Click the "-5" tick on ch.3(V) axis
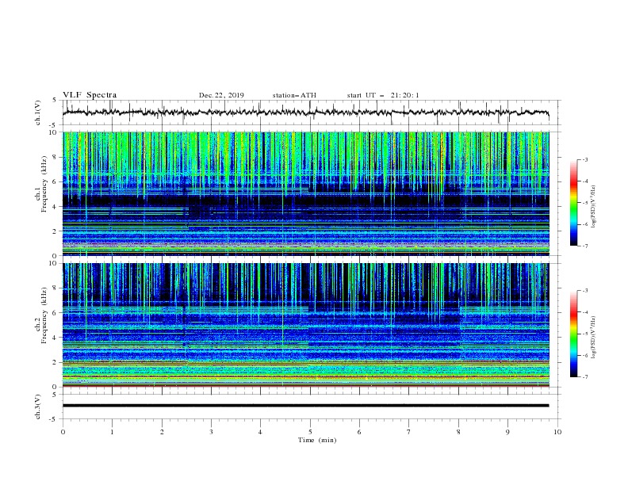 (54, 419)
